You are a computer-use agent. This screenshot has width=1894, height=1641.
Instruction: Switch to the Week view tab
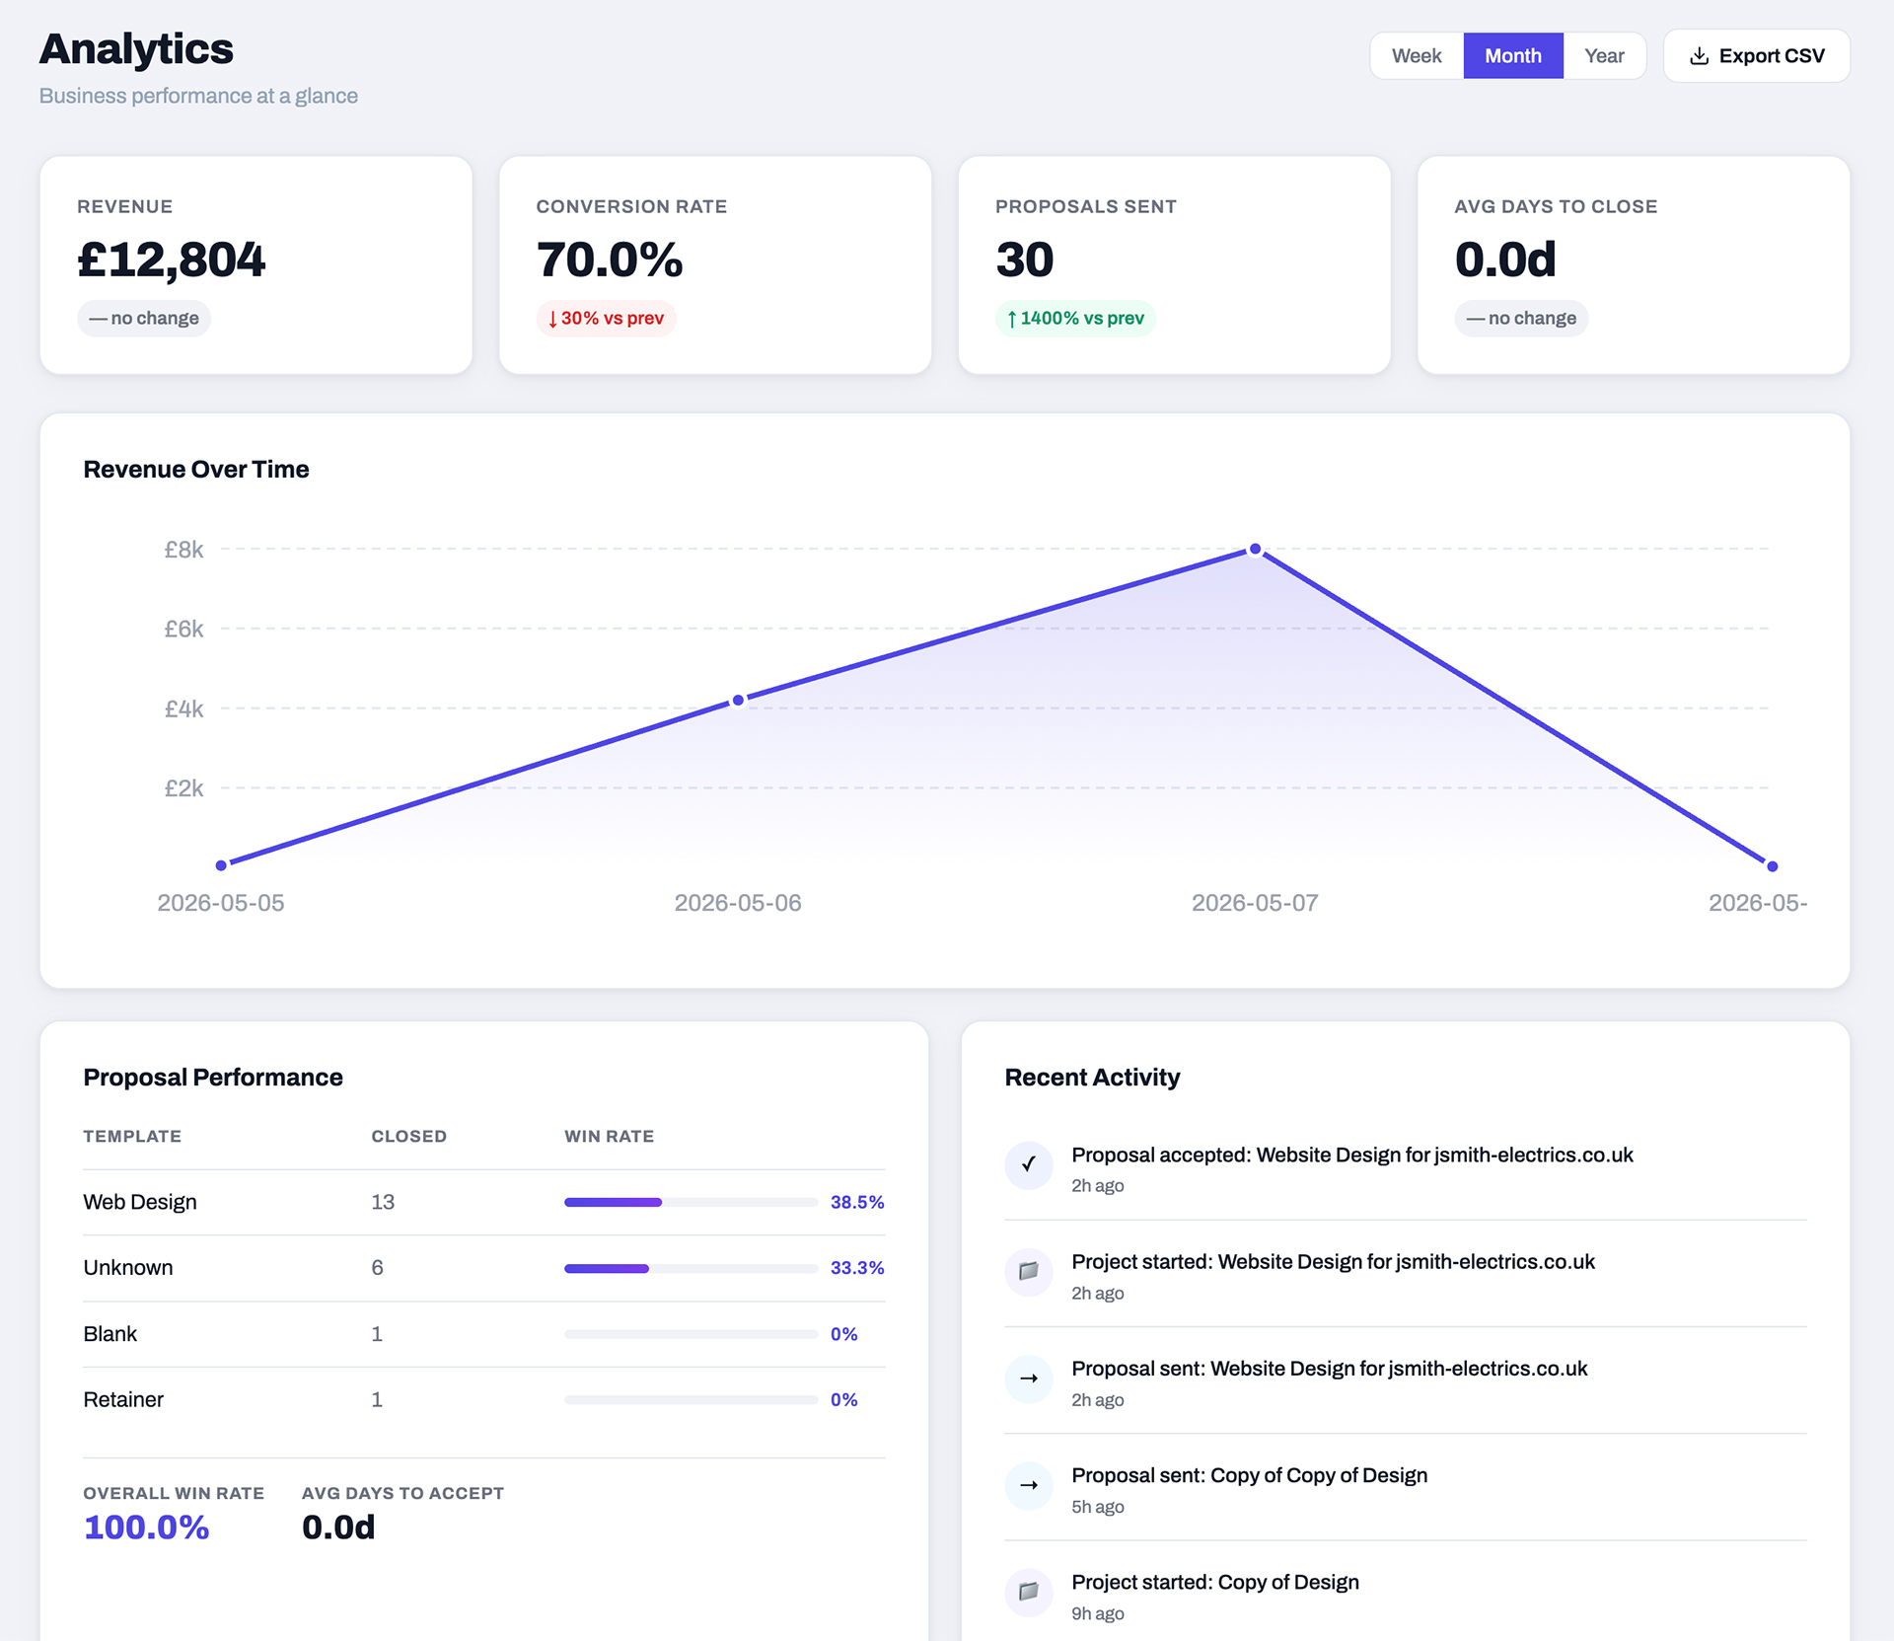(1417, 56)
